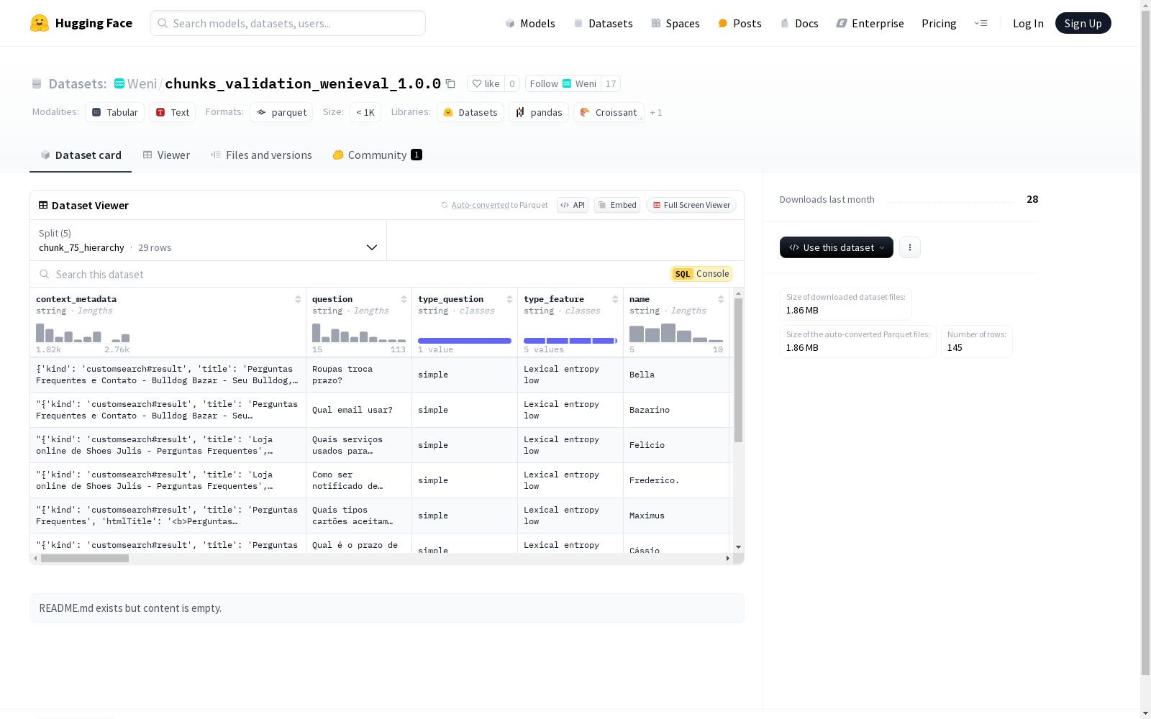Select the pandas library tag
The width and height of the screenshot is (1151, 719).
(x=539, y=112)
